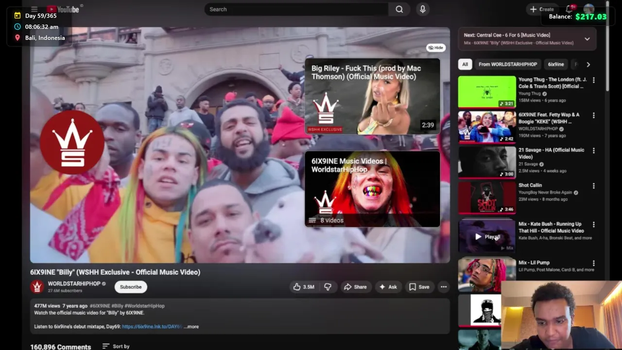Open the account avatar menu
The height and width of the screenshot is (350, 622).
click(589, 9)
